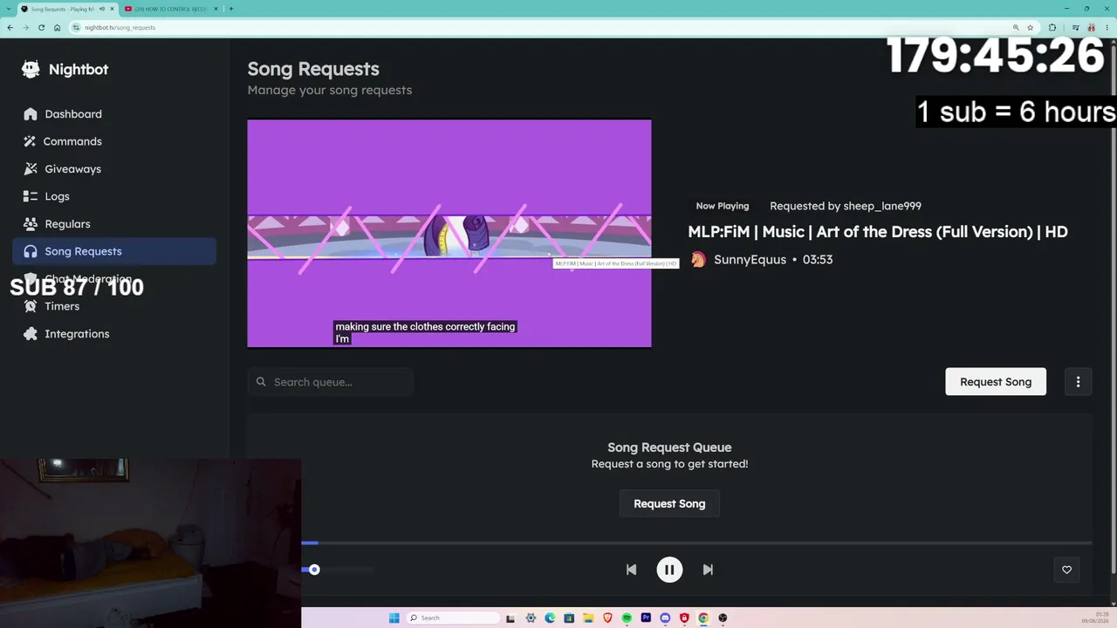Click the white Request Song button

[x=996, y=382]
